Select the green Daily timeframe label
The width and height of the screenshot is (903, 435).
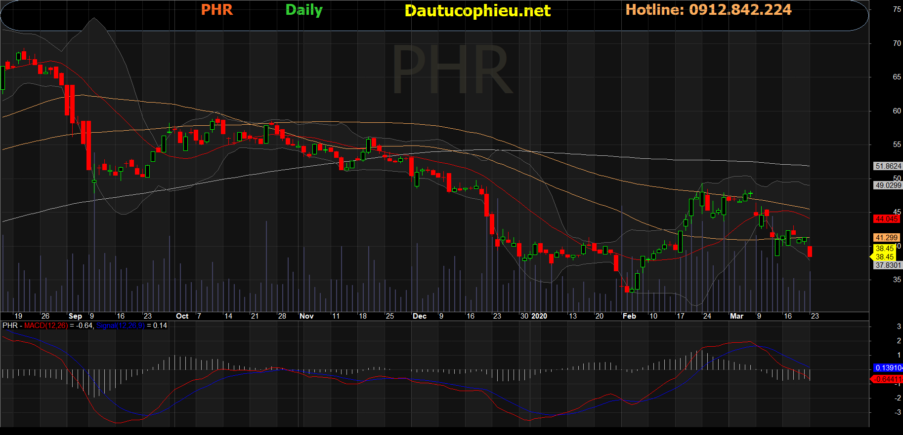(x=304, y=10)
